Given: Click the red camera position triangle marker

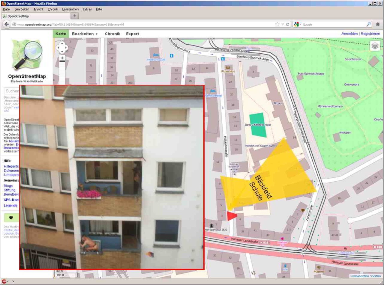Looking at the screenshot, I should [x=231, y=216].
